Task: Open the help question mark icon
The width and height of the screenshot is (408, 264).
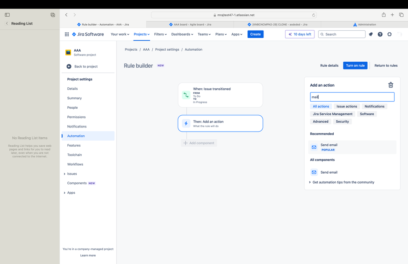Action: point(380,34)
